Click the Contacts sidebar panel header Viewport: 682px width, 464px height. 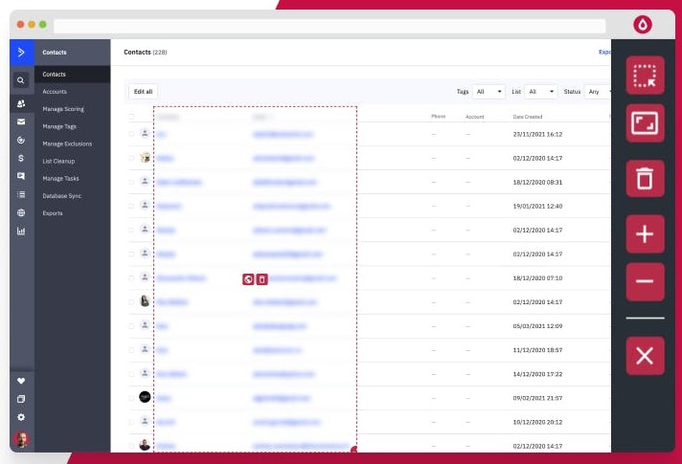[x=55, y=52]
